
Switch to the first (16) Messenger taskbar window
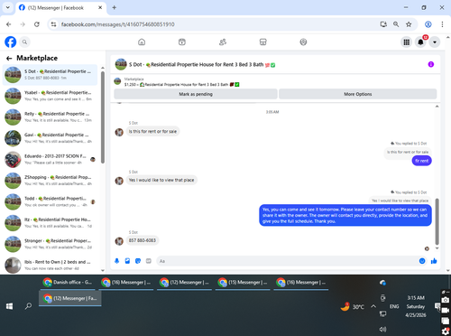[126, 283]
